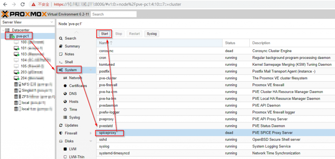The image size is (335, 159).
Task: Click the Proxmox logo
Action: pos(24,14)
